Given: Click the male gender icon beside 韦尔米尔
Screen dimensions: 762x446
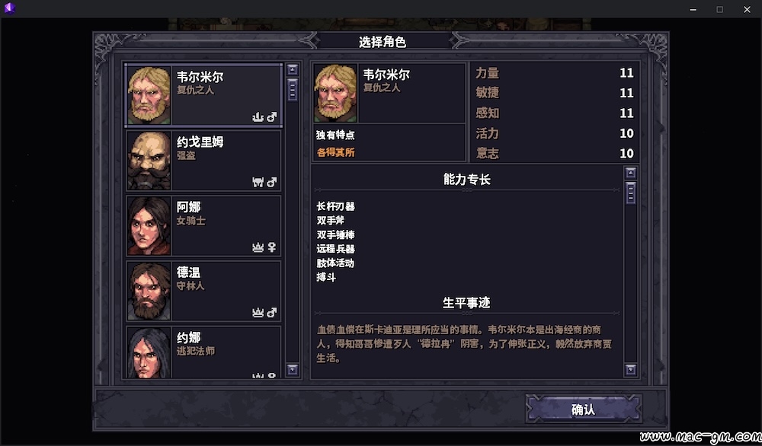Looking at the screenshot, I should pyautogui.click(x=272, y=116).
